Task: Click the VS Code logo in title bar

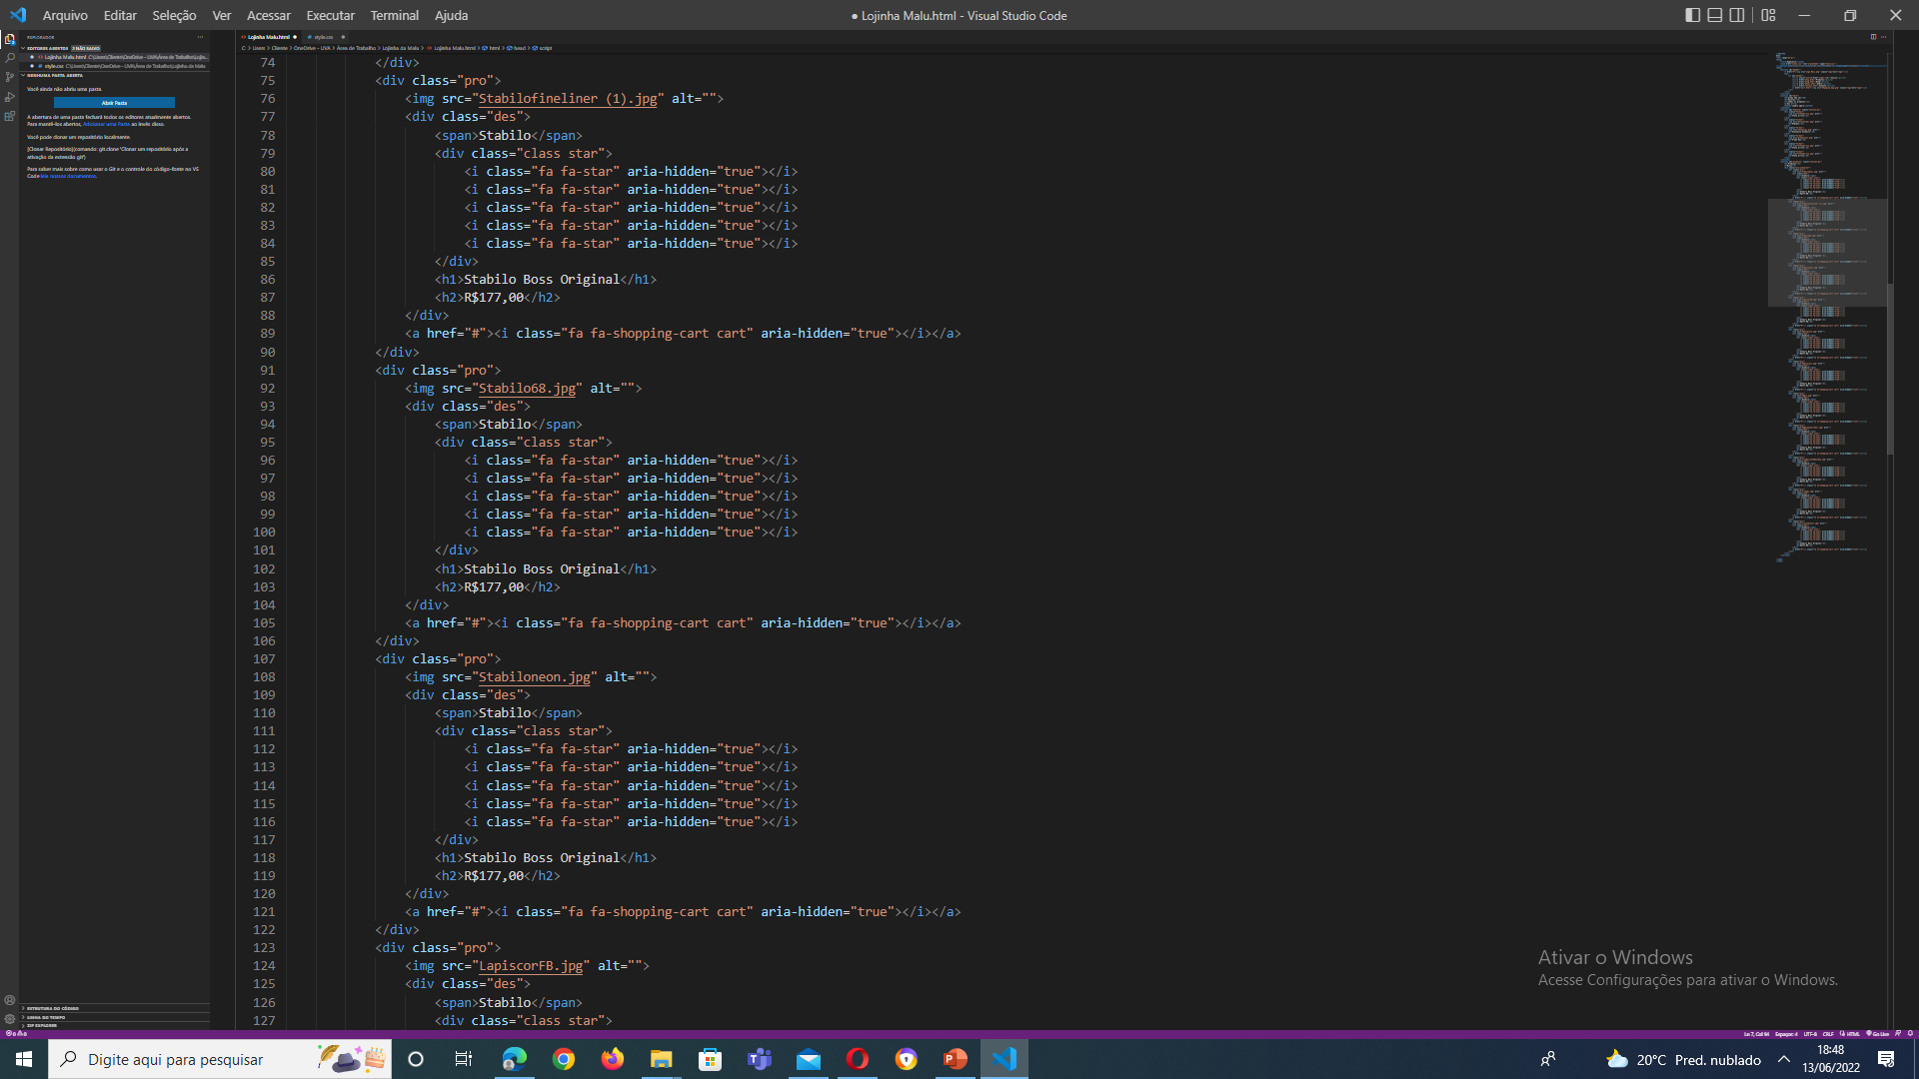Action: click(18, 15)
